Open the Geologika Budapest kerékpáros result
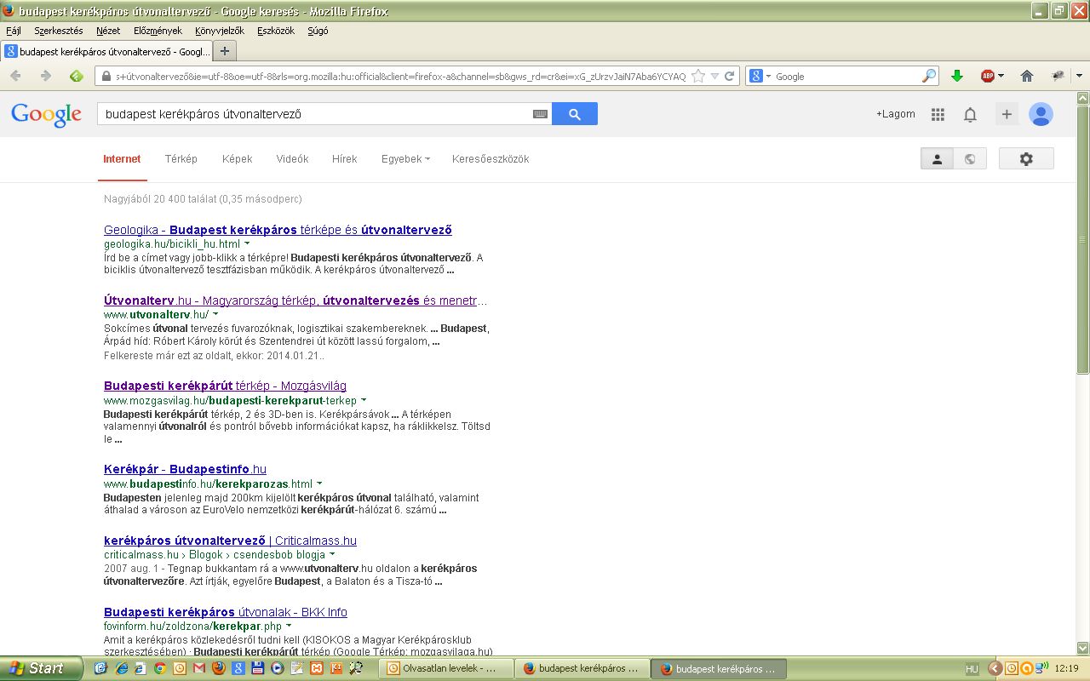 tap(278, 230)
